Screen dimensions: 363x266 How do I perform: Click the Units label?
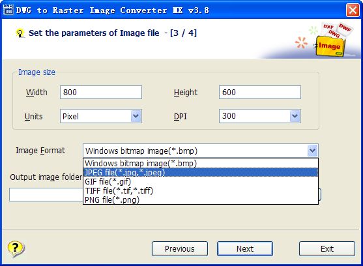[34, 116]
